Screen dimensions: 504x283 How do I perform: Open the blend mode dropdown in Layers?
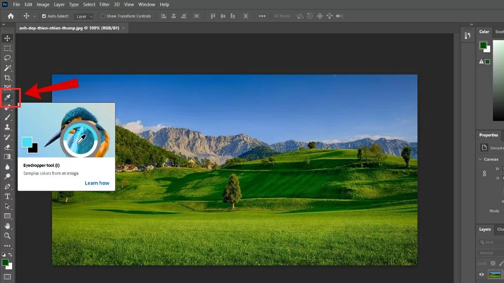point(489,252)
